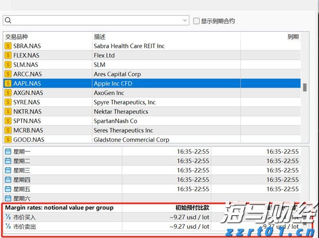319x238 pixels.
Task: Sort by the 交易品种 column header
Action: (x=16, y=36)
